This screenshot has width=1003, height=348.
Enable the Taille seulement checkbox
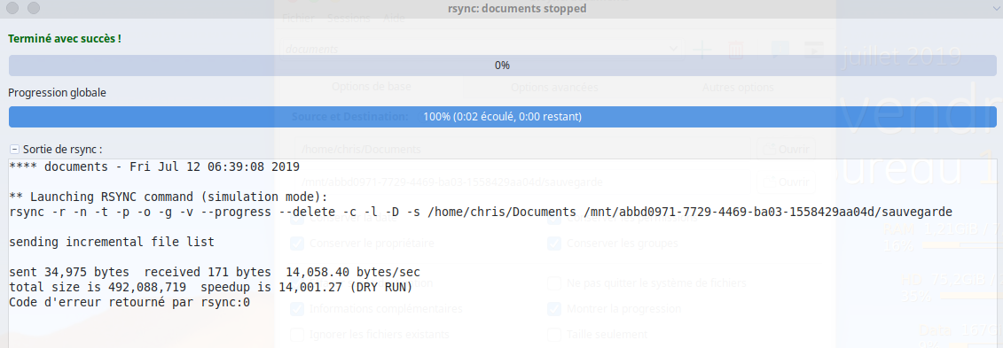pyautogui.click(x=554, y=334)
